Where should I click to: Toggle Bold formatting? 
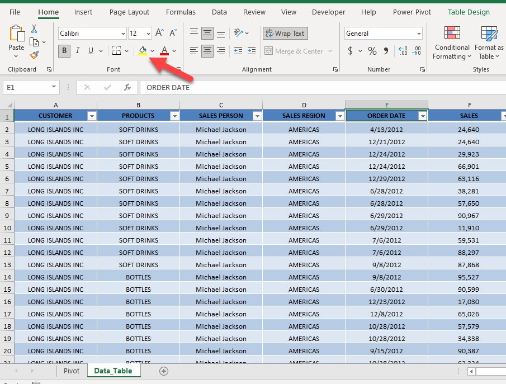[64, 51]
